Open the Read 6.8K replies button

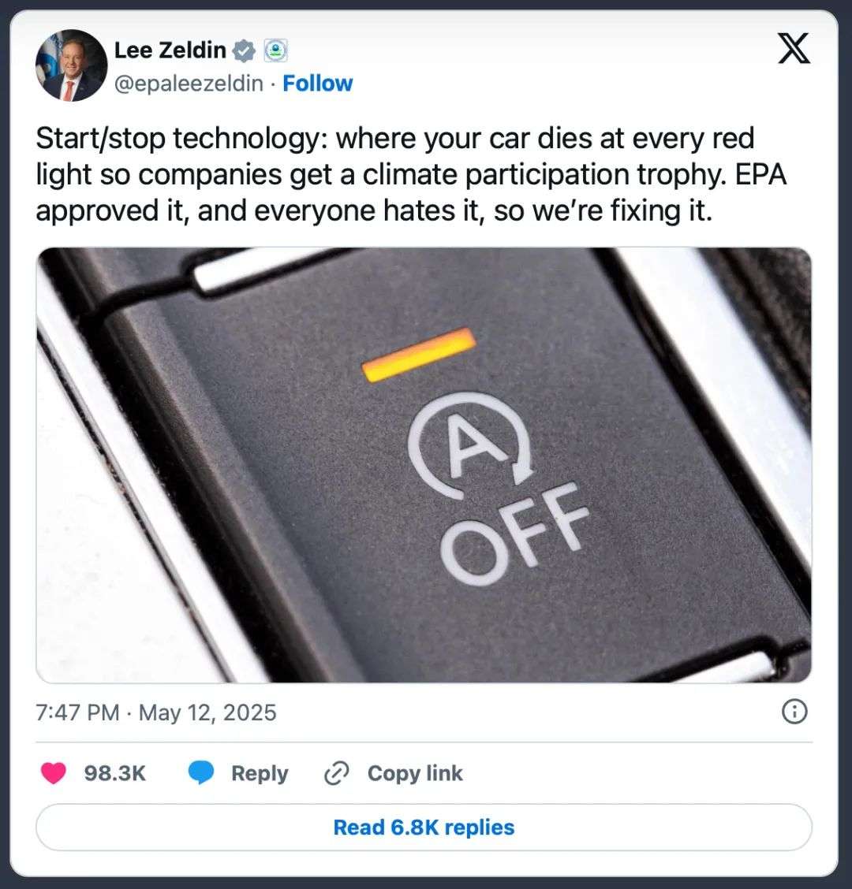point(424,828)
